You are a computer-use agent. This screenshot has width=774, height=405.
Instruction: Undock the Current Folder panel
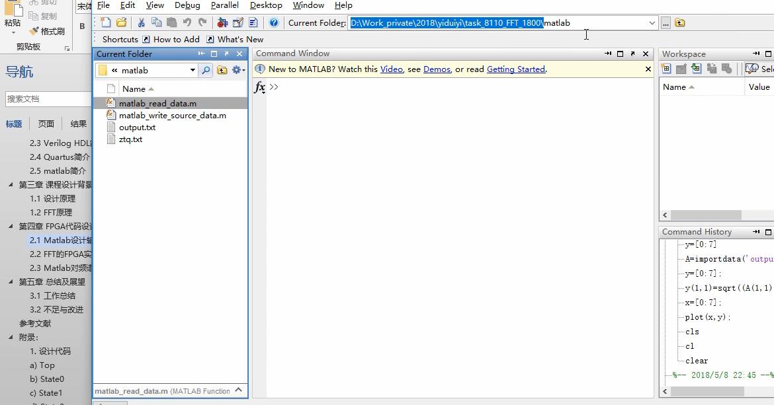[226, 54]
